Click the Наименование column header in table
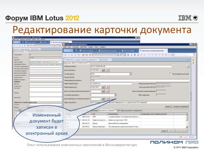This screenshot has height=153, width=204. [124, 114]
